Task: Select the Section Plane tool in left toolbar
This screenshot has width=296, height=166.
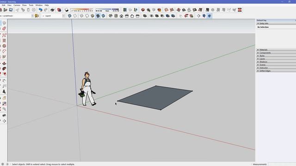Action: (4, 121)
